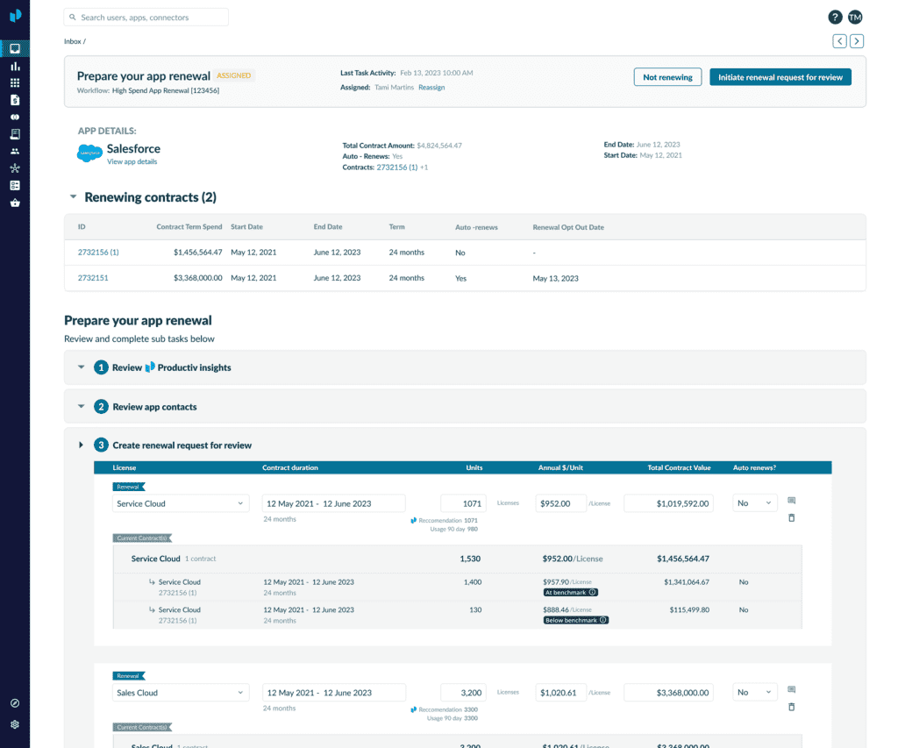Edit Service Cloud contract duration field
Viewport: 898px width, 748px height.
point(334,503)
